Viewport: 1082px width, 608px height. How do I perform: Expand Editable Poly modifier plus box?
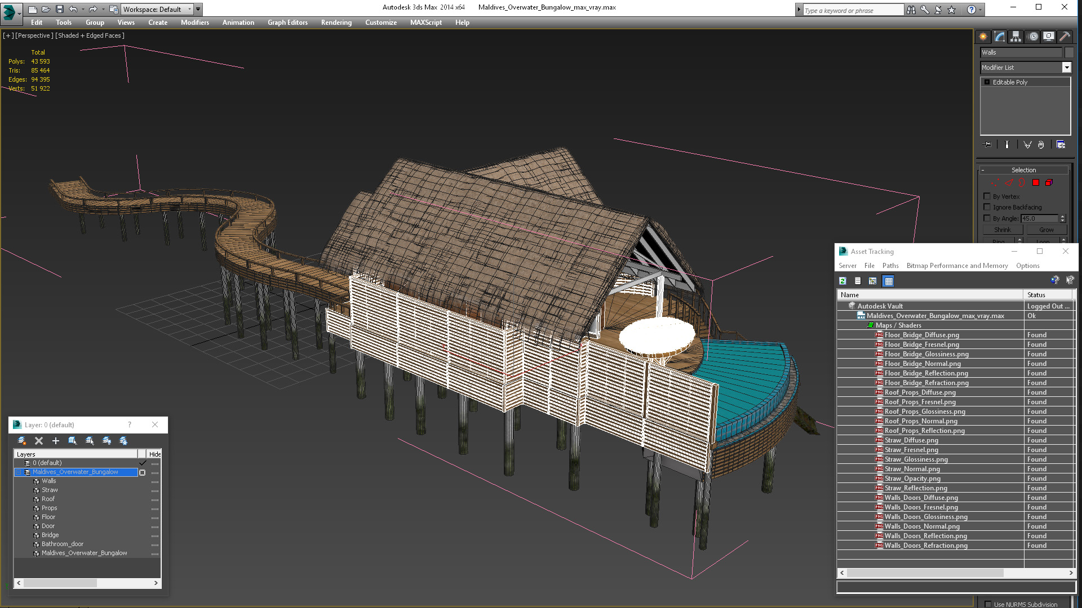click(987, 82)
